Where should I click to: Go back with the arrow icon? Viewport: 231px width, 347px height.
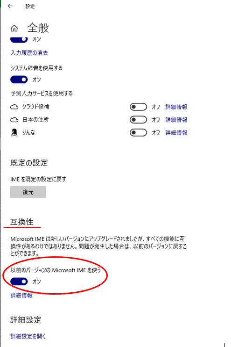click(10, 6)
